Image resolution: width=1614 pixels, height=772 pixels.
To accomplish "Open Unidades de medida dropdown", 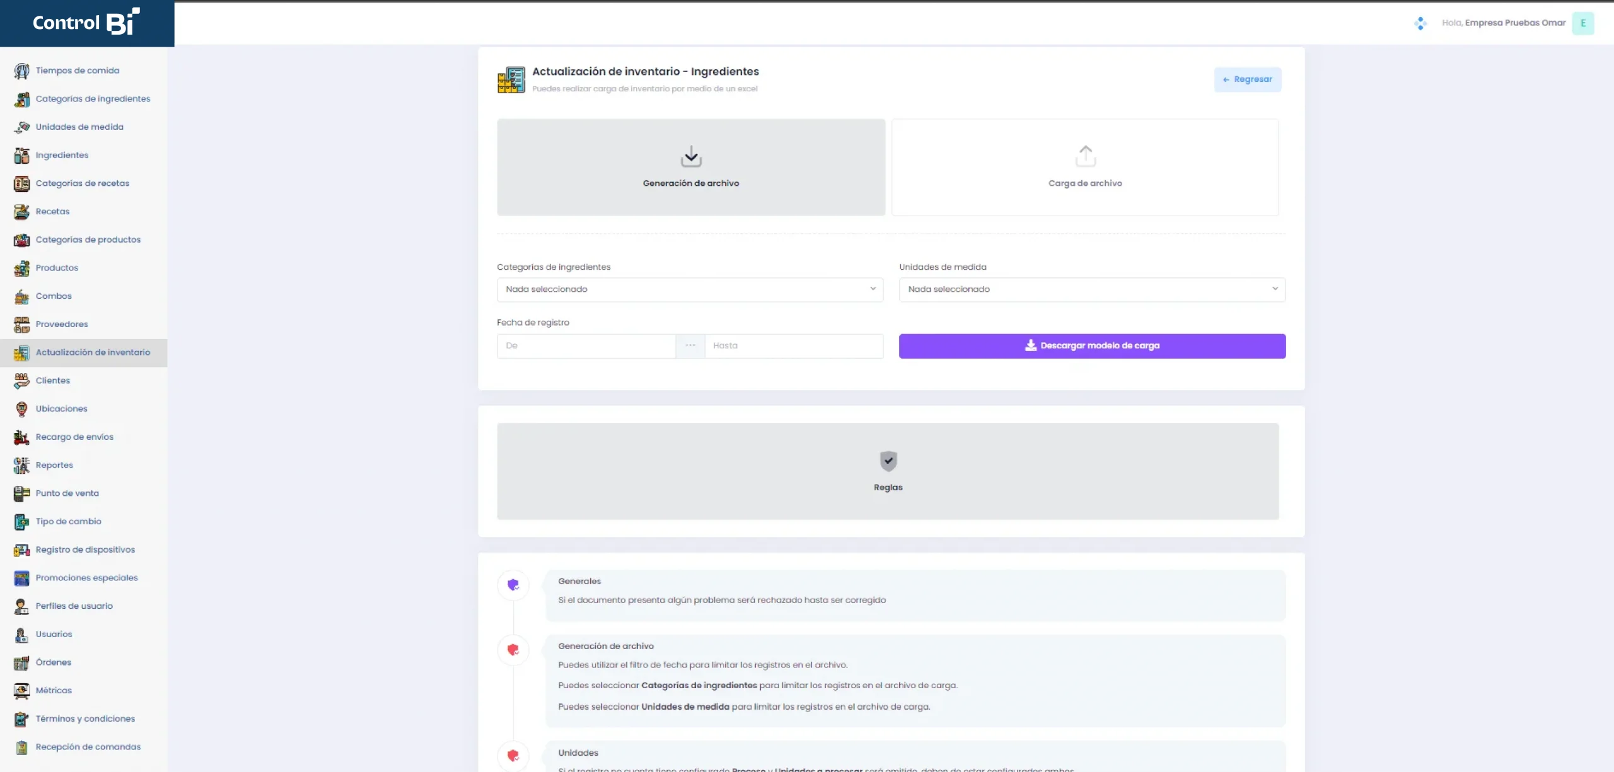I will tap(1092, 289).
